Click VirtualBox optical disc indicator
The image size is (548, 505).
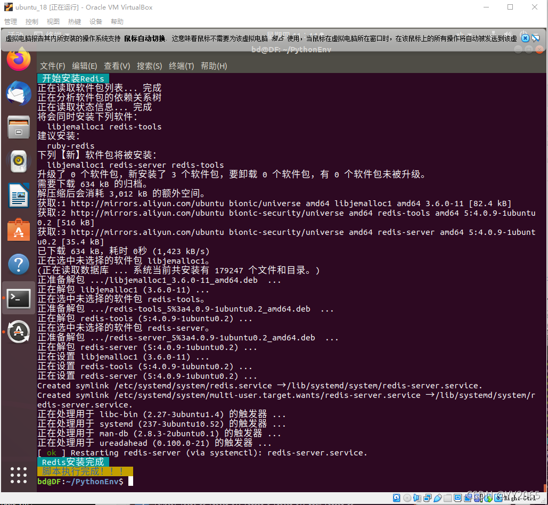point(407,498)
